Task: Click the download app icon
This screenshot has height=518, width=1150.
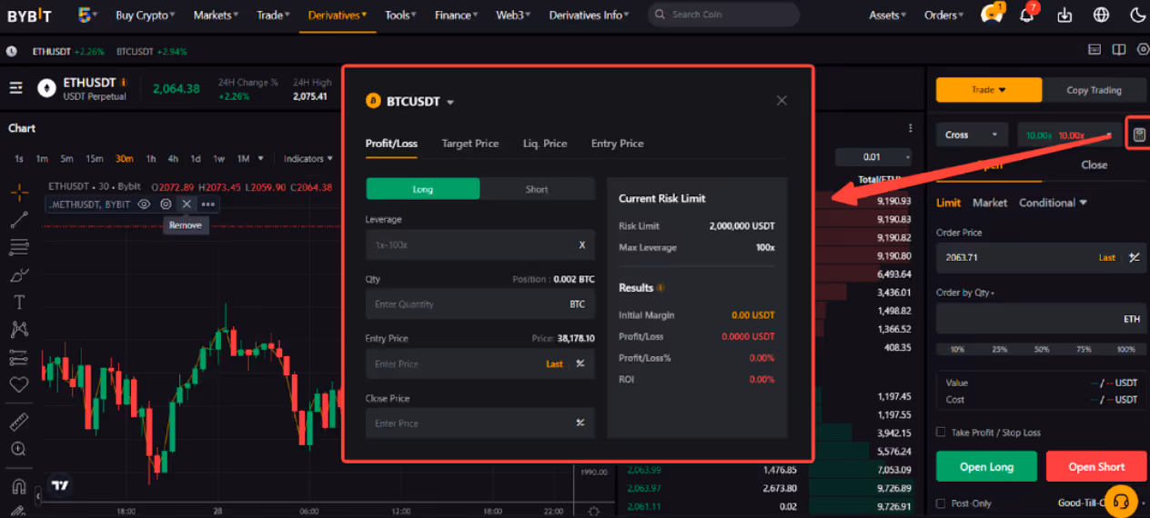Action: click(1065, 15)
